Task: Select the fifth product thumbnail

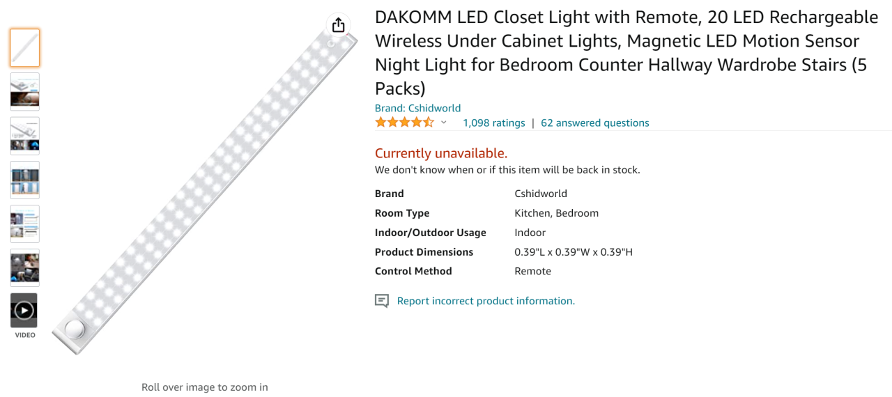Action: pyautogui.click(x=25, y=224)
